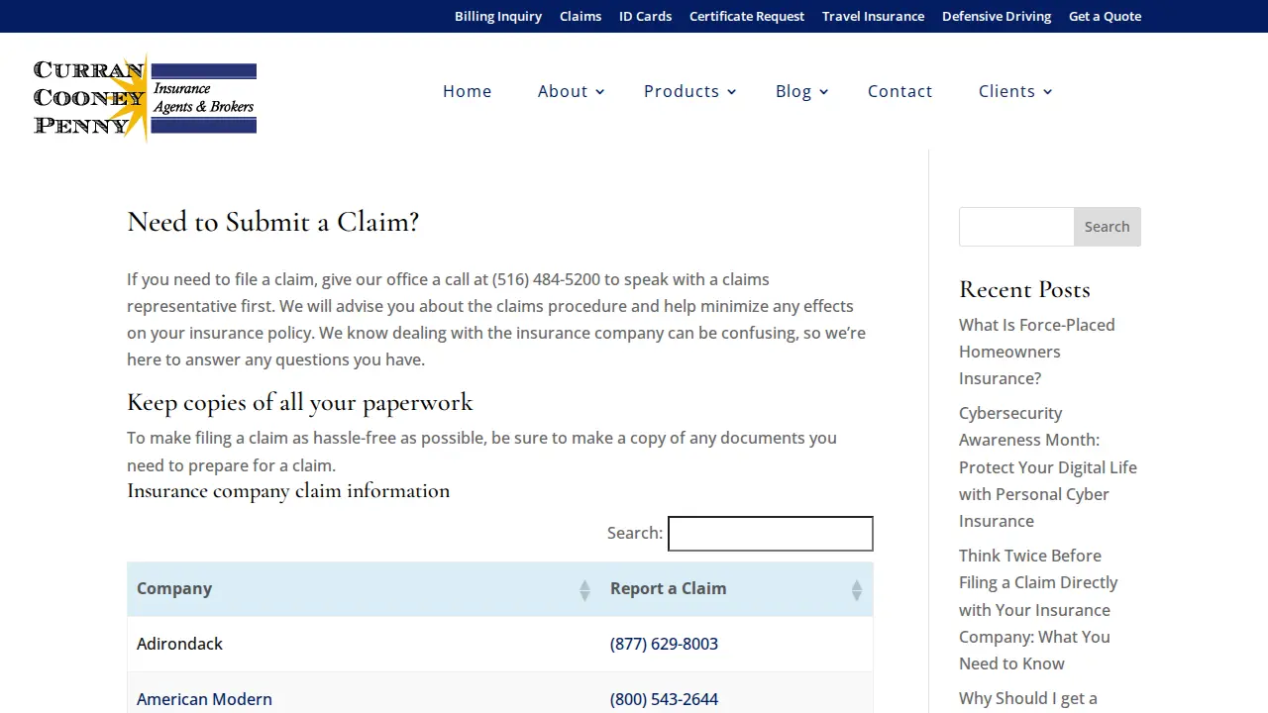This screenshot has height=713, width=1268.
Task: Open Cybersecurity Awareness Month post
Action: 1048,466
